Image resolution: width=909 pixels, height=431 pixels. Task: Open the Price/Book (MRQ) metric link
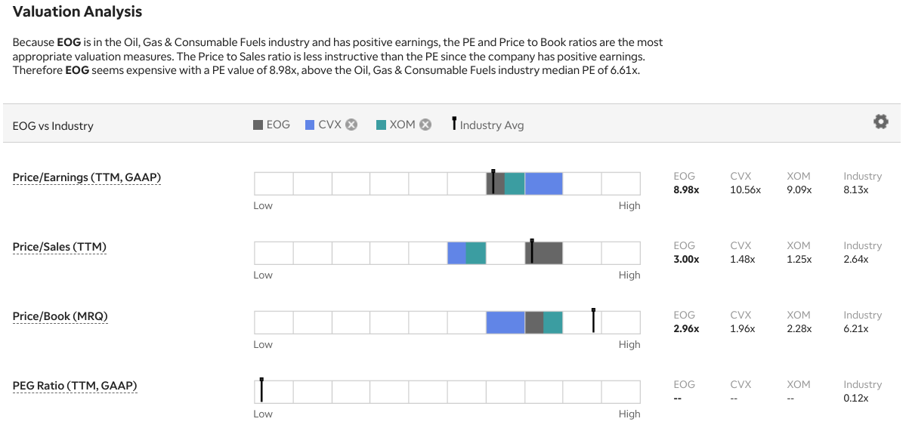point(60,316)
